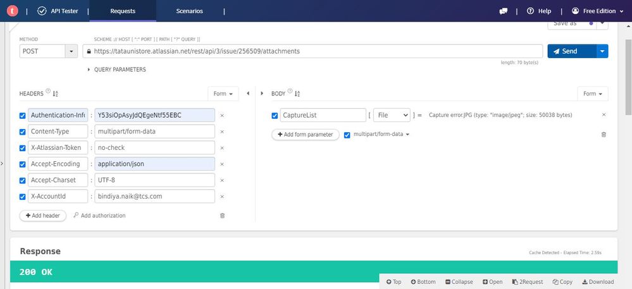Screen dimensions: 632x289
Task: Click Add form parameter button
Action: point(306,135)
